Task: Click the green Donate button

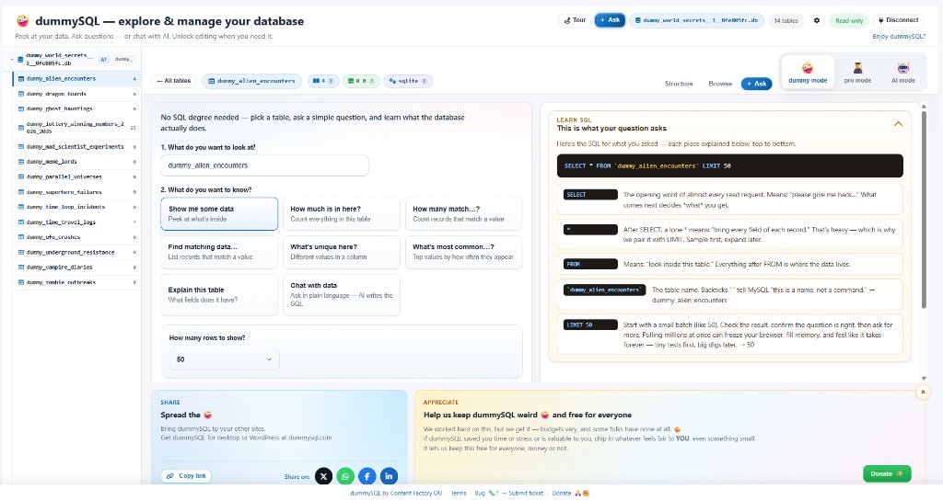Action: [887, 473]
